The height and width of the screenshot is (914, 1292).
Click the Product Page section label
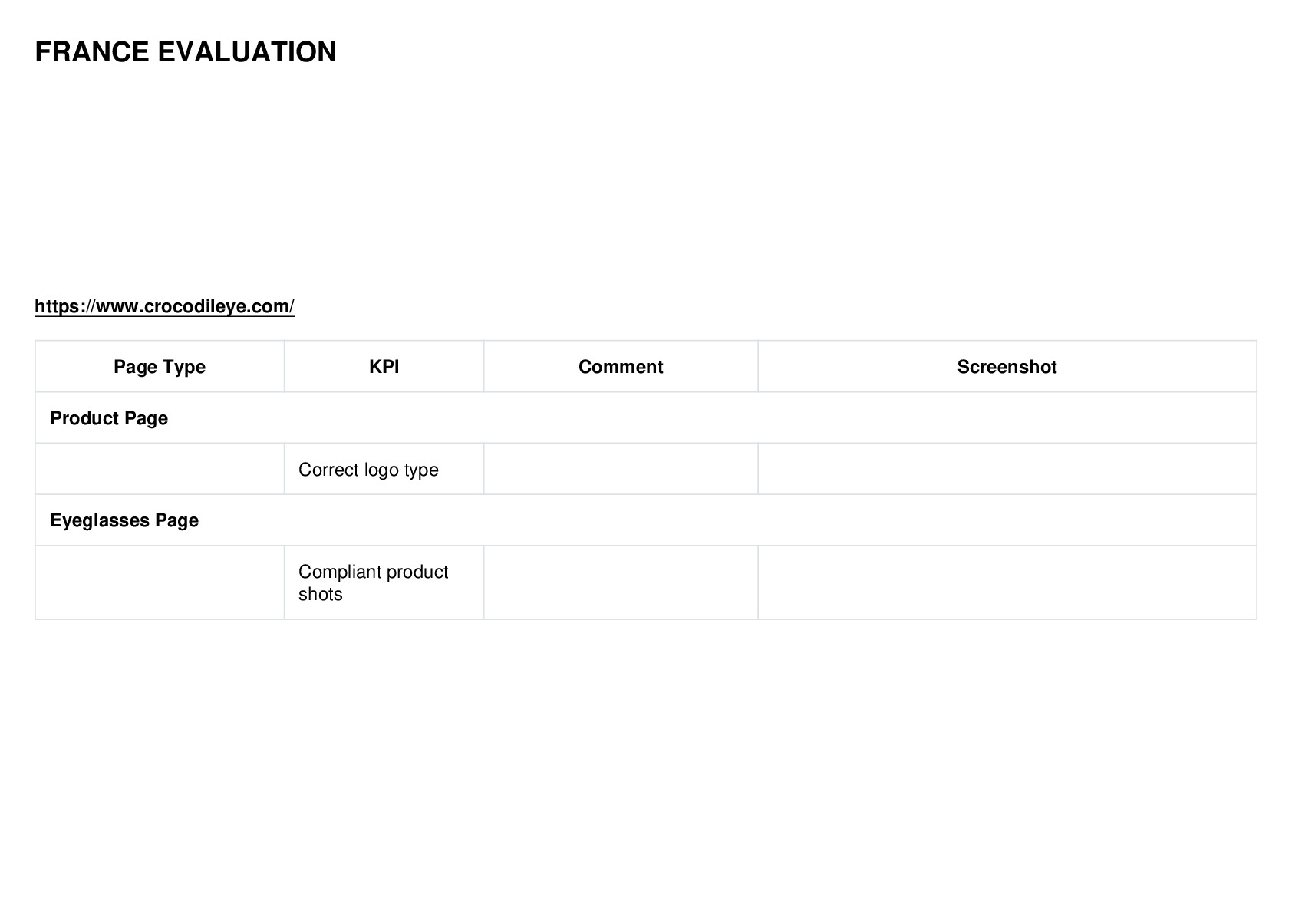(109, 418)
